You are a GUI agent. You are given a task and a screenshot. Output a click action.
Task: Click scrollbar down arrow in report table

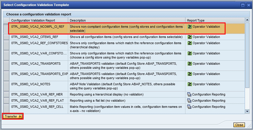[x=247, y=111]
